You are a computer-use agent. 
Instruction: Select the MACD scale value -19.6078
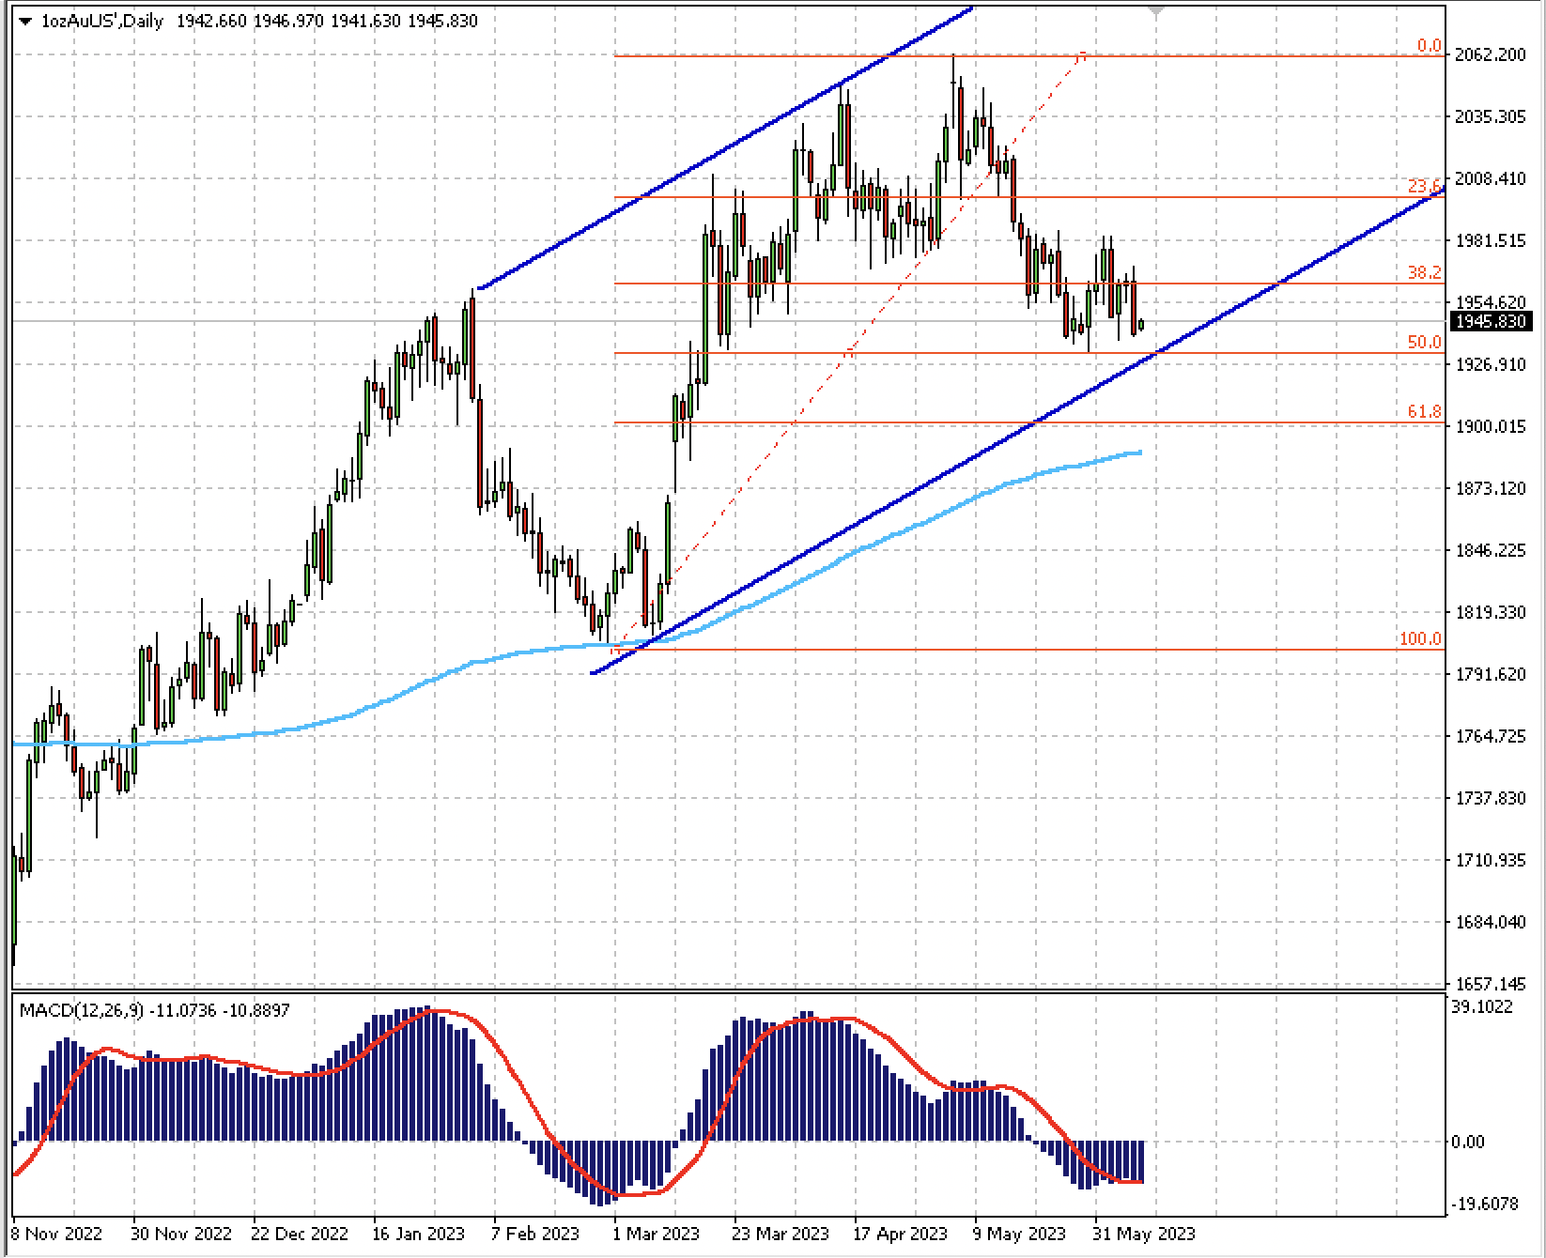tap(1485, 1204)
